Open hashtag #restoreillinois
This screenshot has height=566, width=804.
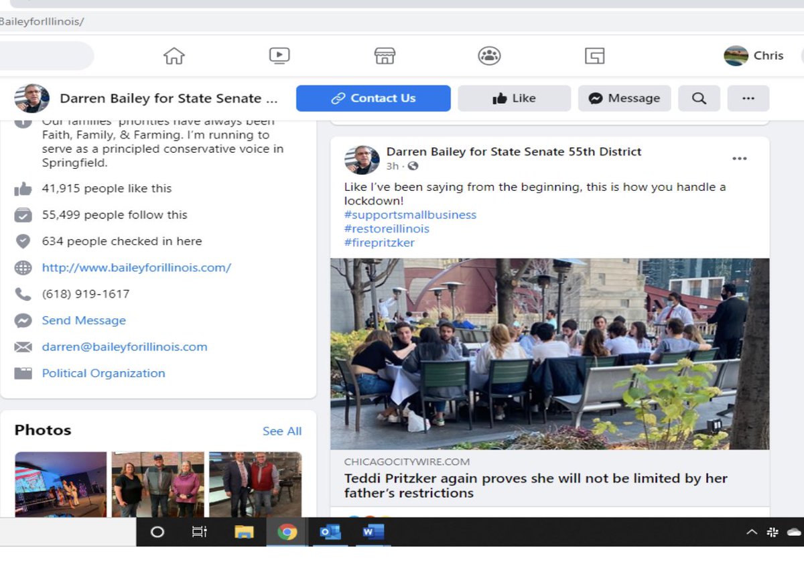tap(387, 229)
